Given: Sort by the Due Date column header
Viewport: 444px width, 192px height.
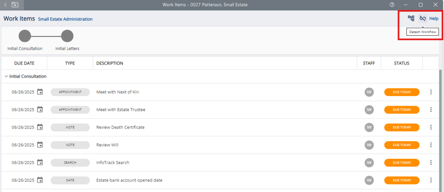Looking at the screenshot, I should coord(24,63).
